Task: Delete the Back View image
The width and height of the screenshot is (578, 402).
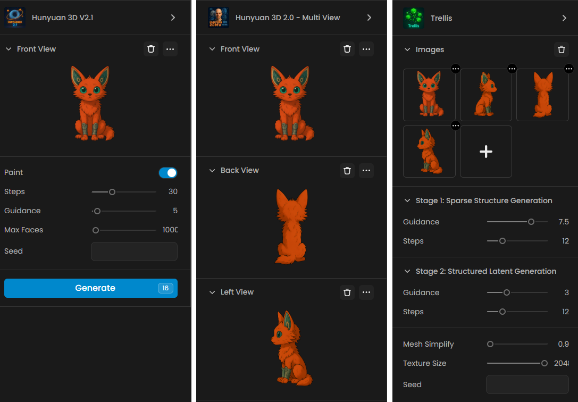Action: tap(347, 171)
